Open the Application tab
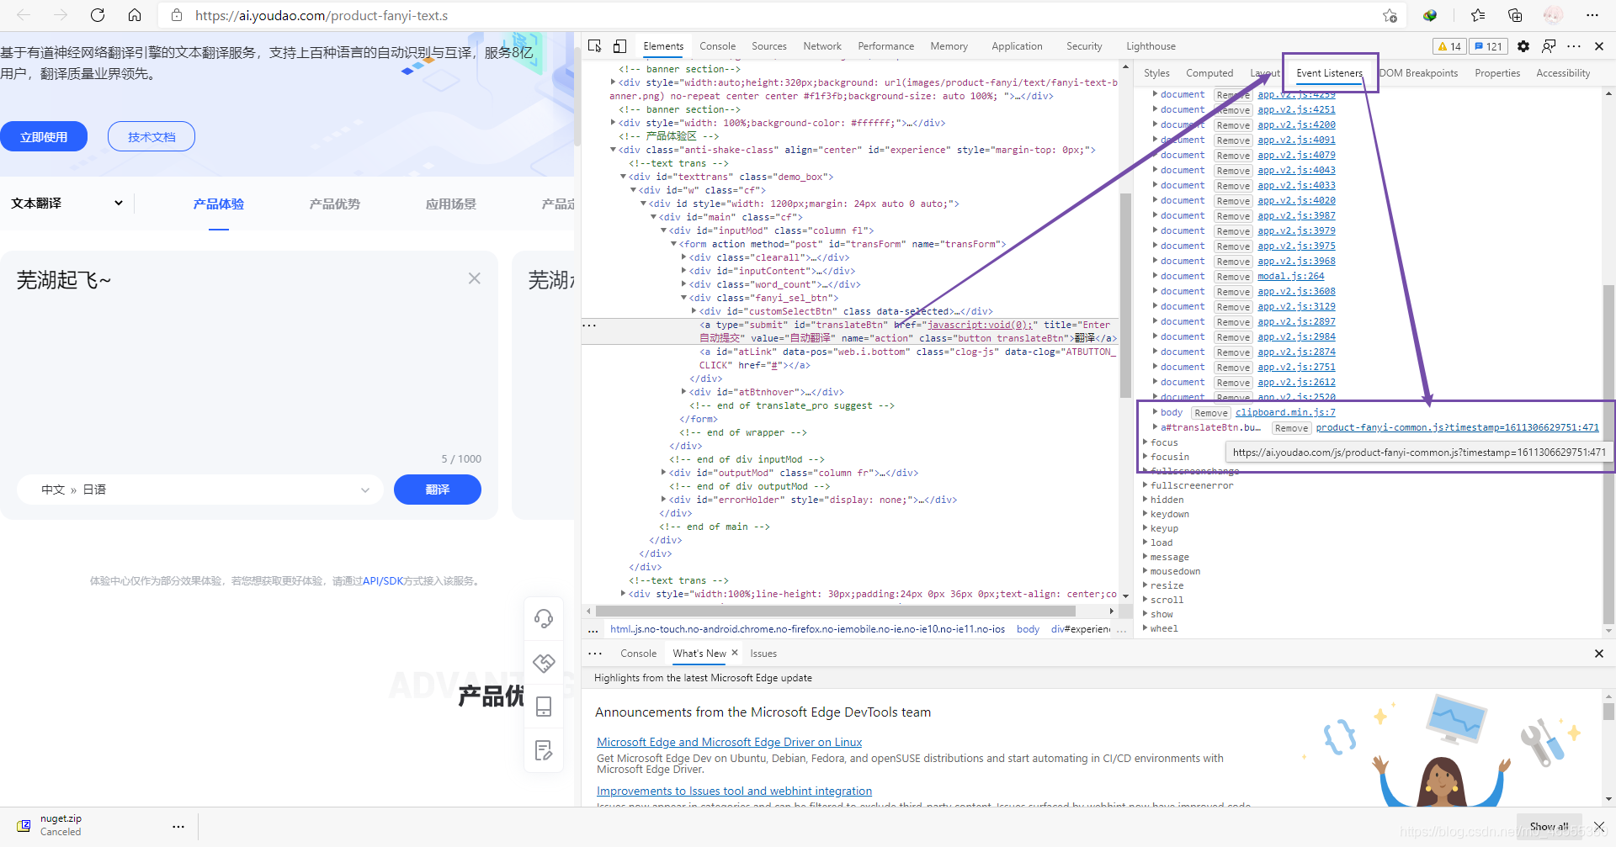Viewport: 1616px width, 847px height. click(x=1017, y=46)
